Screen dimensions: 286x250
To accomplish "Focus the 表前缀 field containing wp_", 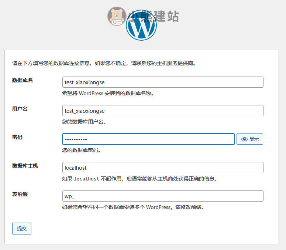I will point(162,196).
